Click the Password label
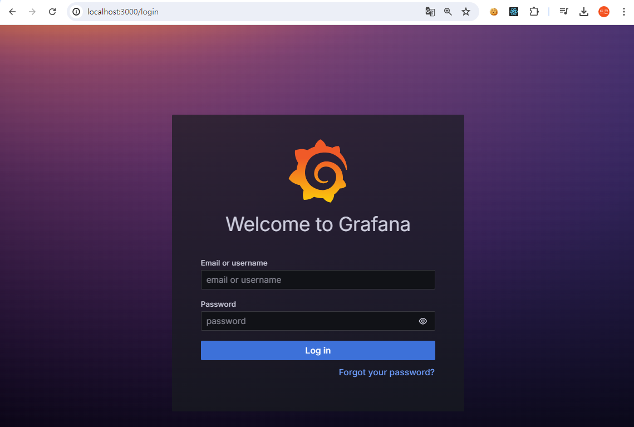 tap(218, 304)
